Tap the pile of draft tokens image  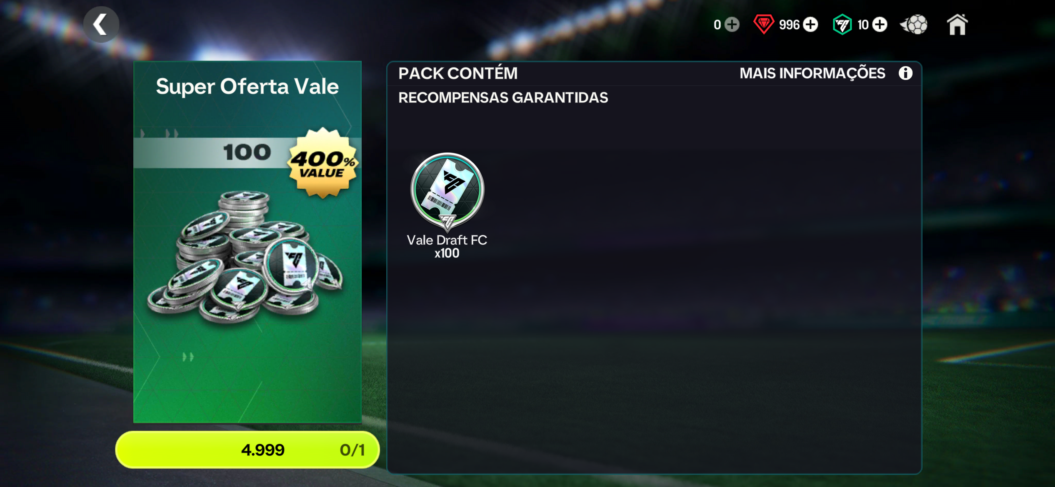(x=245, y=257)
